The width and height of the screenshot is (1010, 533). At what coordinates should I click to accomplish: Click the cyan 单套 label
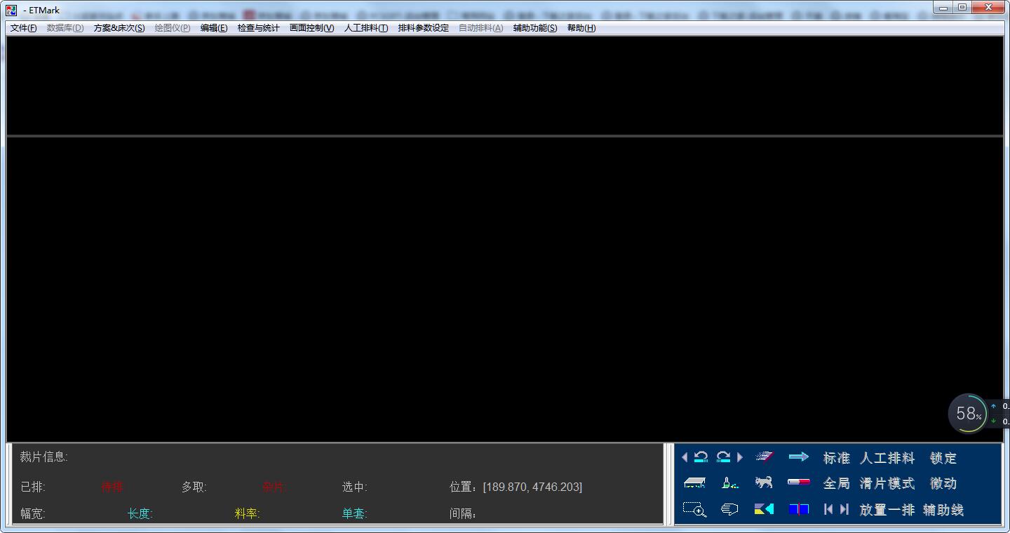pos(354,513)
